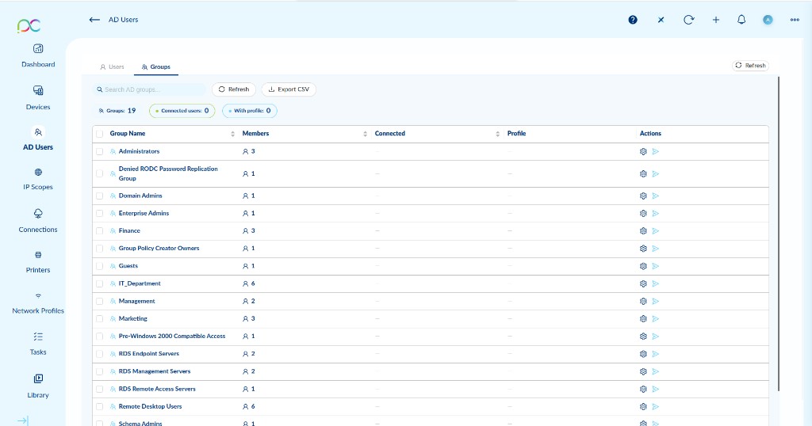The image size is (812, 426).
Task: Click the Search AD groups field
Action: (151, 89)
